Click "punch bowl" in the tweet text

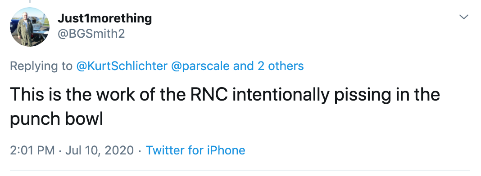pos(56,119)
